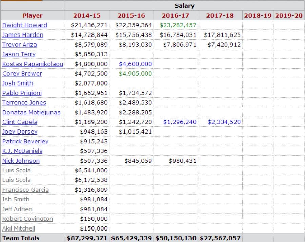Screen dimensions: 305x242
Task: Click the 2017-18 column header
Action: click(x=220, y=16)
